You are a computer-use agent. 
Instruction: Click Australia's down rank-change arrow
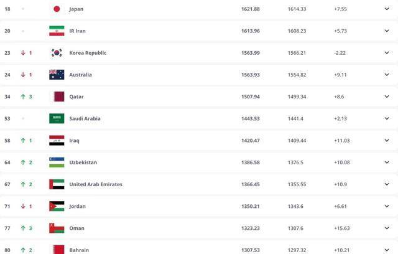point(23,75)
